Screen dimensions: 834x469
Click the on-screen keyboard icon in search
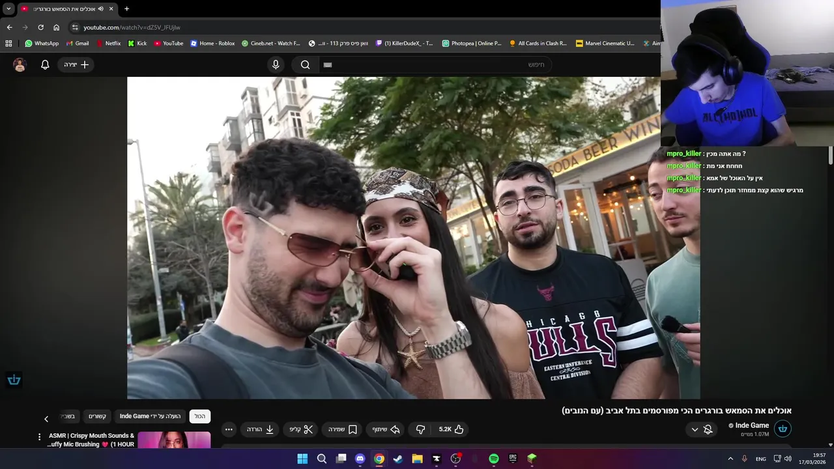pyautogui.click(x=328, y=64)
